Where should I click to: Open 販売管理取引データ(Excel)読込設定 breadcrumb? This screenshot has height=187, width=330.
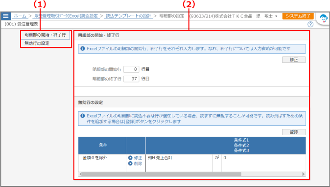tap(66, 16)
